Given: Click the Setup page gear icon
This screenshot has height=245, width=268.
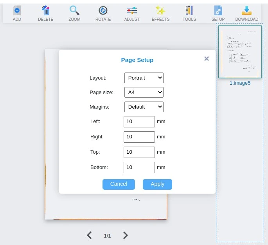Looking at the screenshot, I should point(218,11).
